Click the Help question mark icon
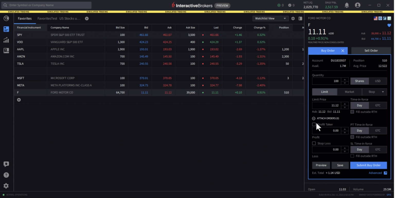 (x=6, y=175)
